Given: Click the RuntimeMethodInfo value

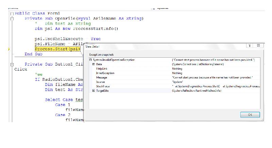Looking at the screenshot, I should coord(197,91).
